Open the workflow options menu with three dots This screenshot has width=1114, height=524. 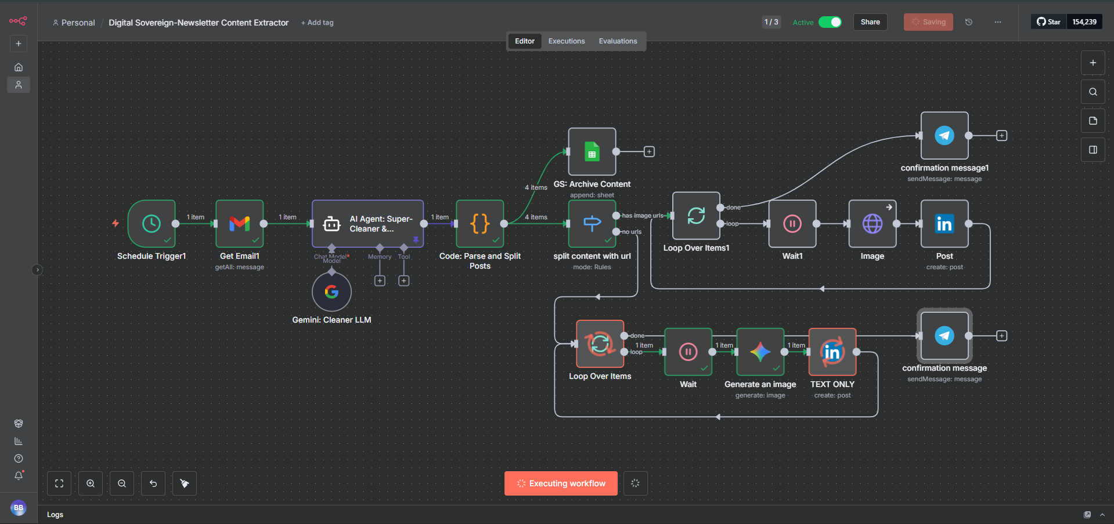(x=997, y=21)
